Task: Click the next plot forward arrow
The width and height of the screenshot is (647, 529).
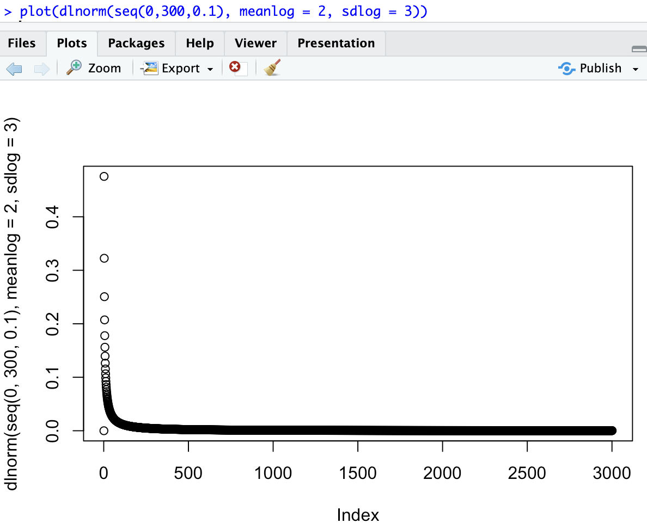Action: tap(41, 69)
